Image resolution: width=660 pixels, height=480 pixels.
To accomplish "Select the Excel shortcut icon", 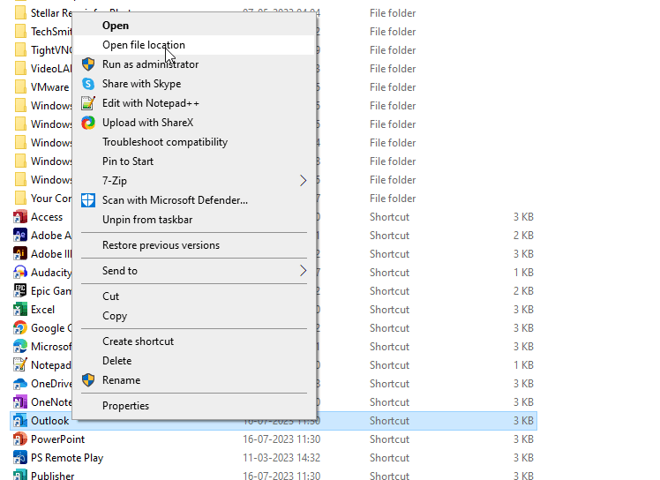I will coord(19,310).
